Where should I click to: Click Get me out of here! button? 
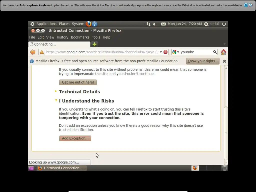pos(78,82)
